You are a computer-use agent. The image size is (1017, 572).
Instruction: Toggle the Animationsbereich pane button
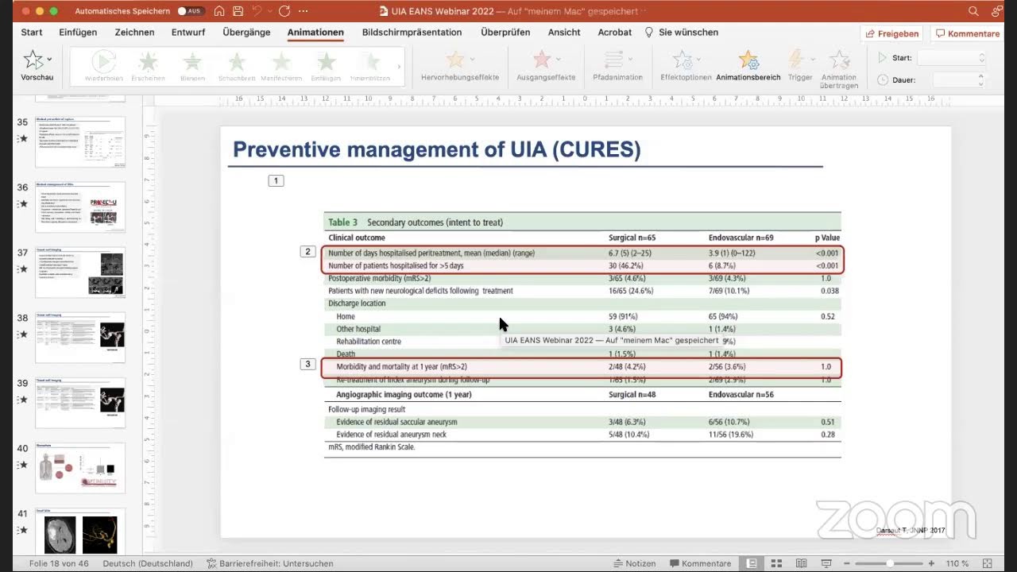click(x=748, y=66)
